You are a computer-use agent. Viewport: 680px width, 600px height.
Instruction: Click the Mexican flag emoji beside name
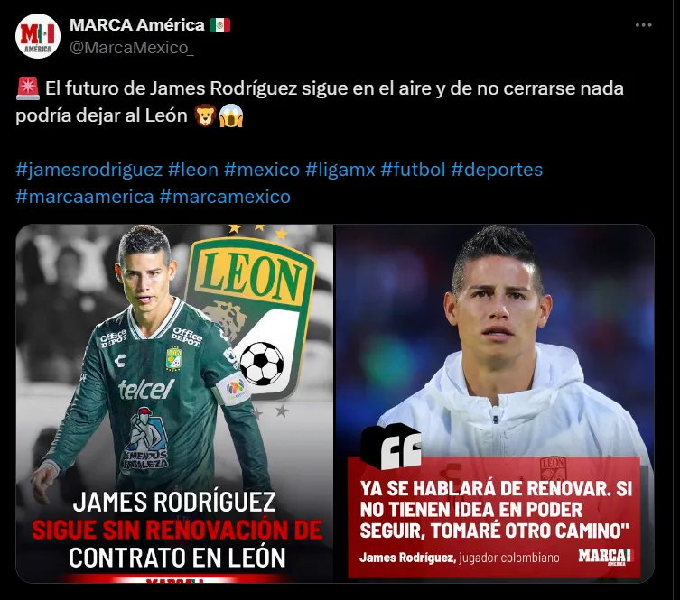coord(219,25)
